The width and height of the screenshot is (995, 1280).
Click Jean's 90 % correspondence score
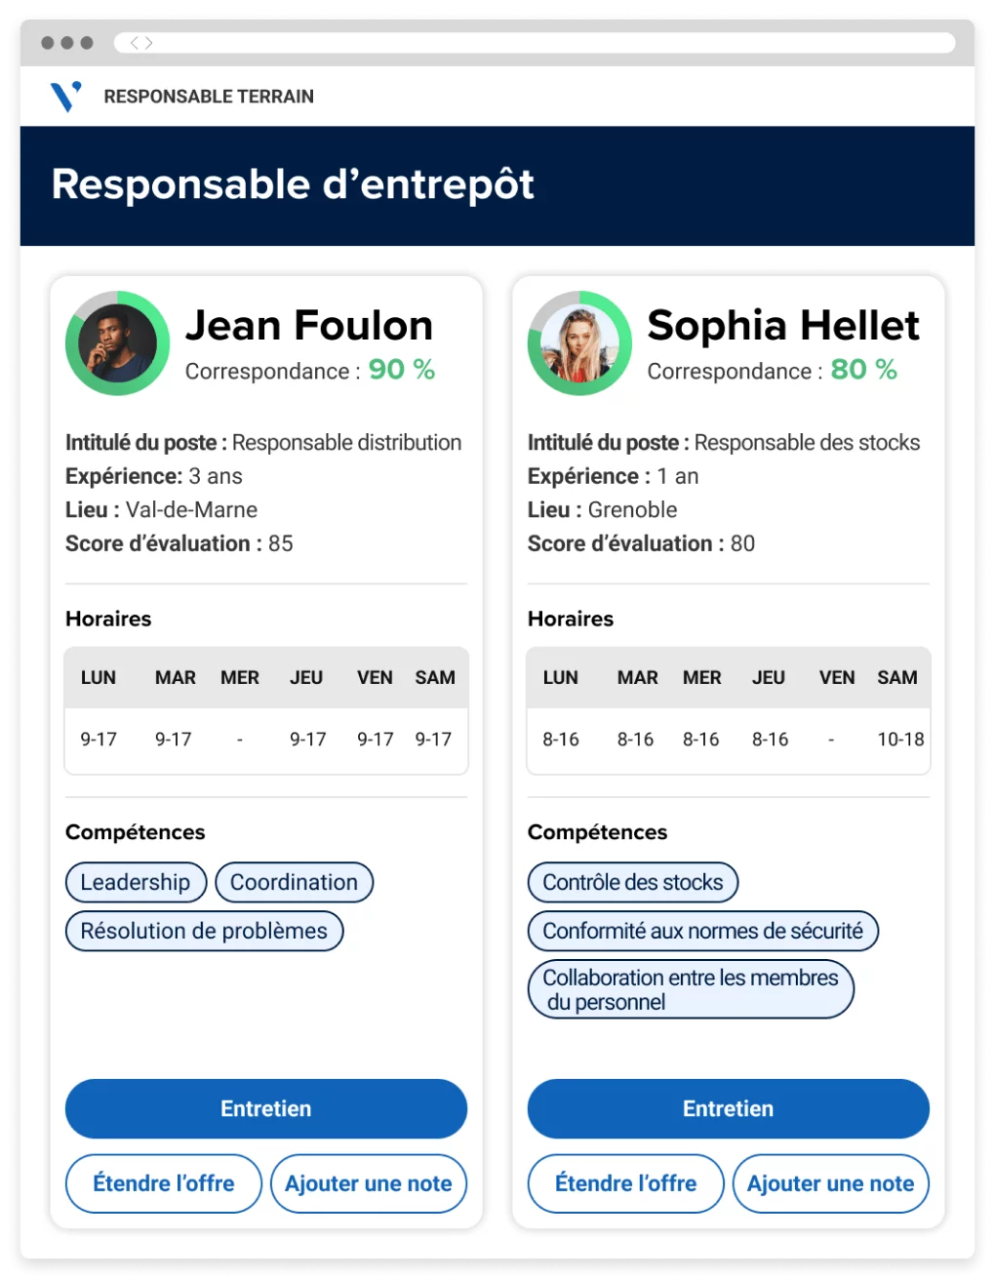click(402, 370)
